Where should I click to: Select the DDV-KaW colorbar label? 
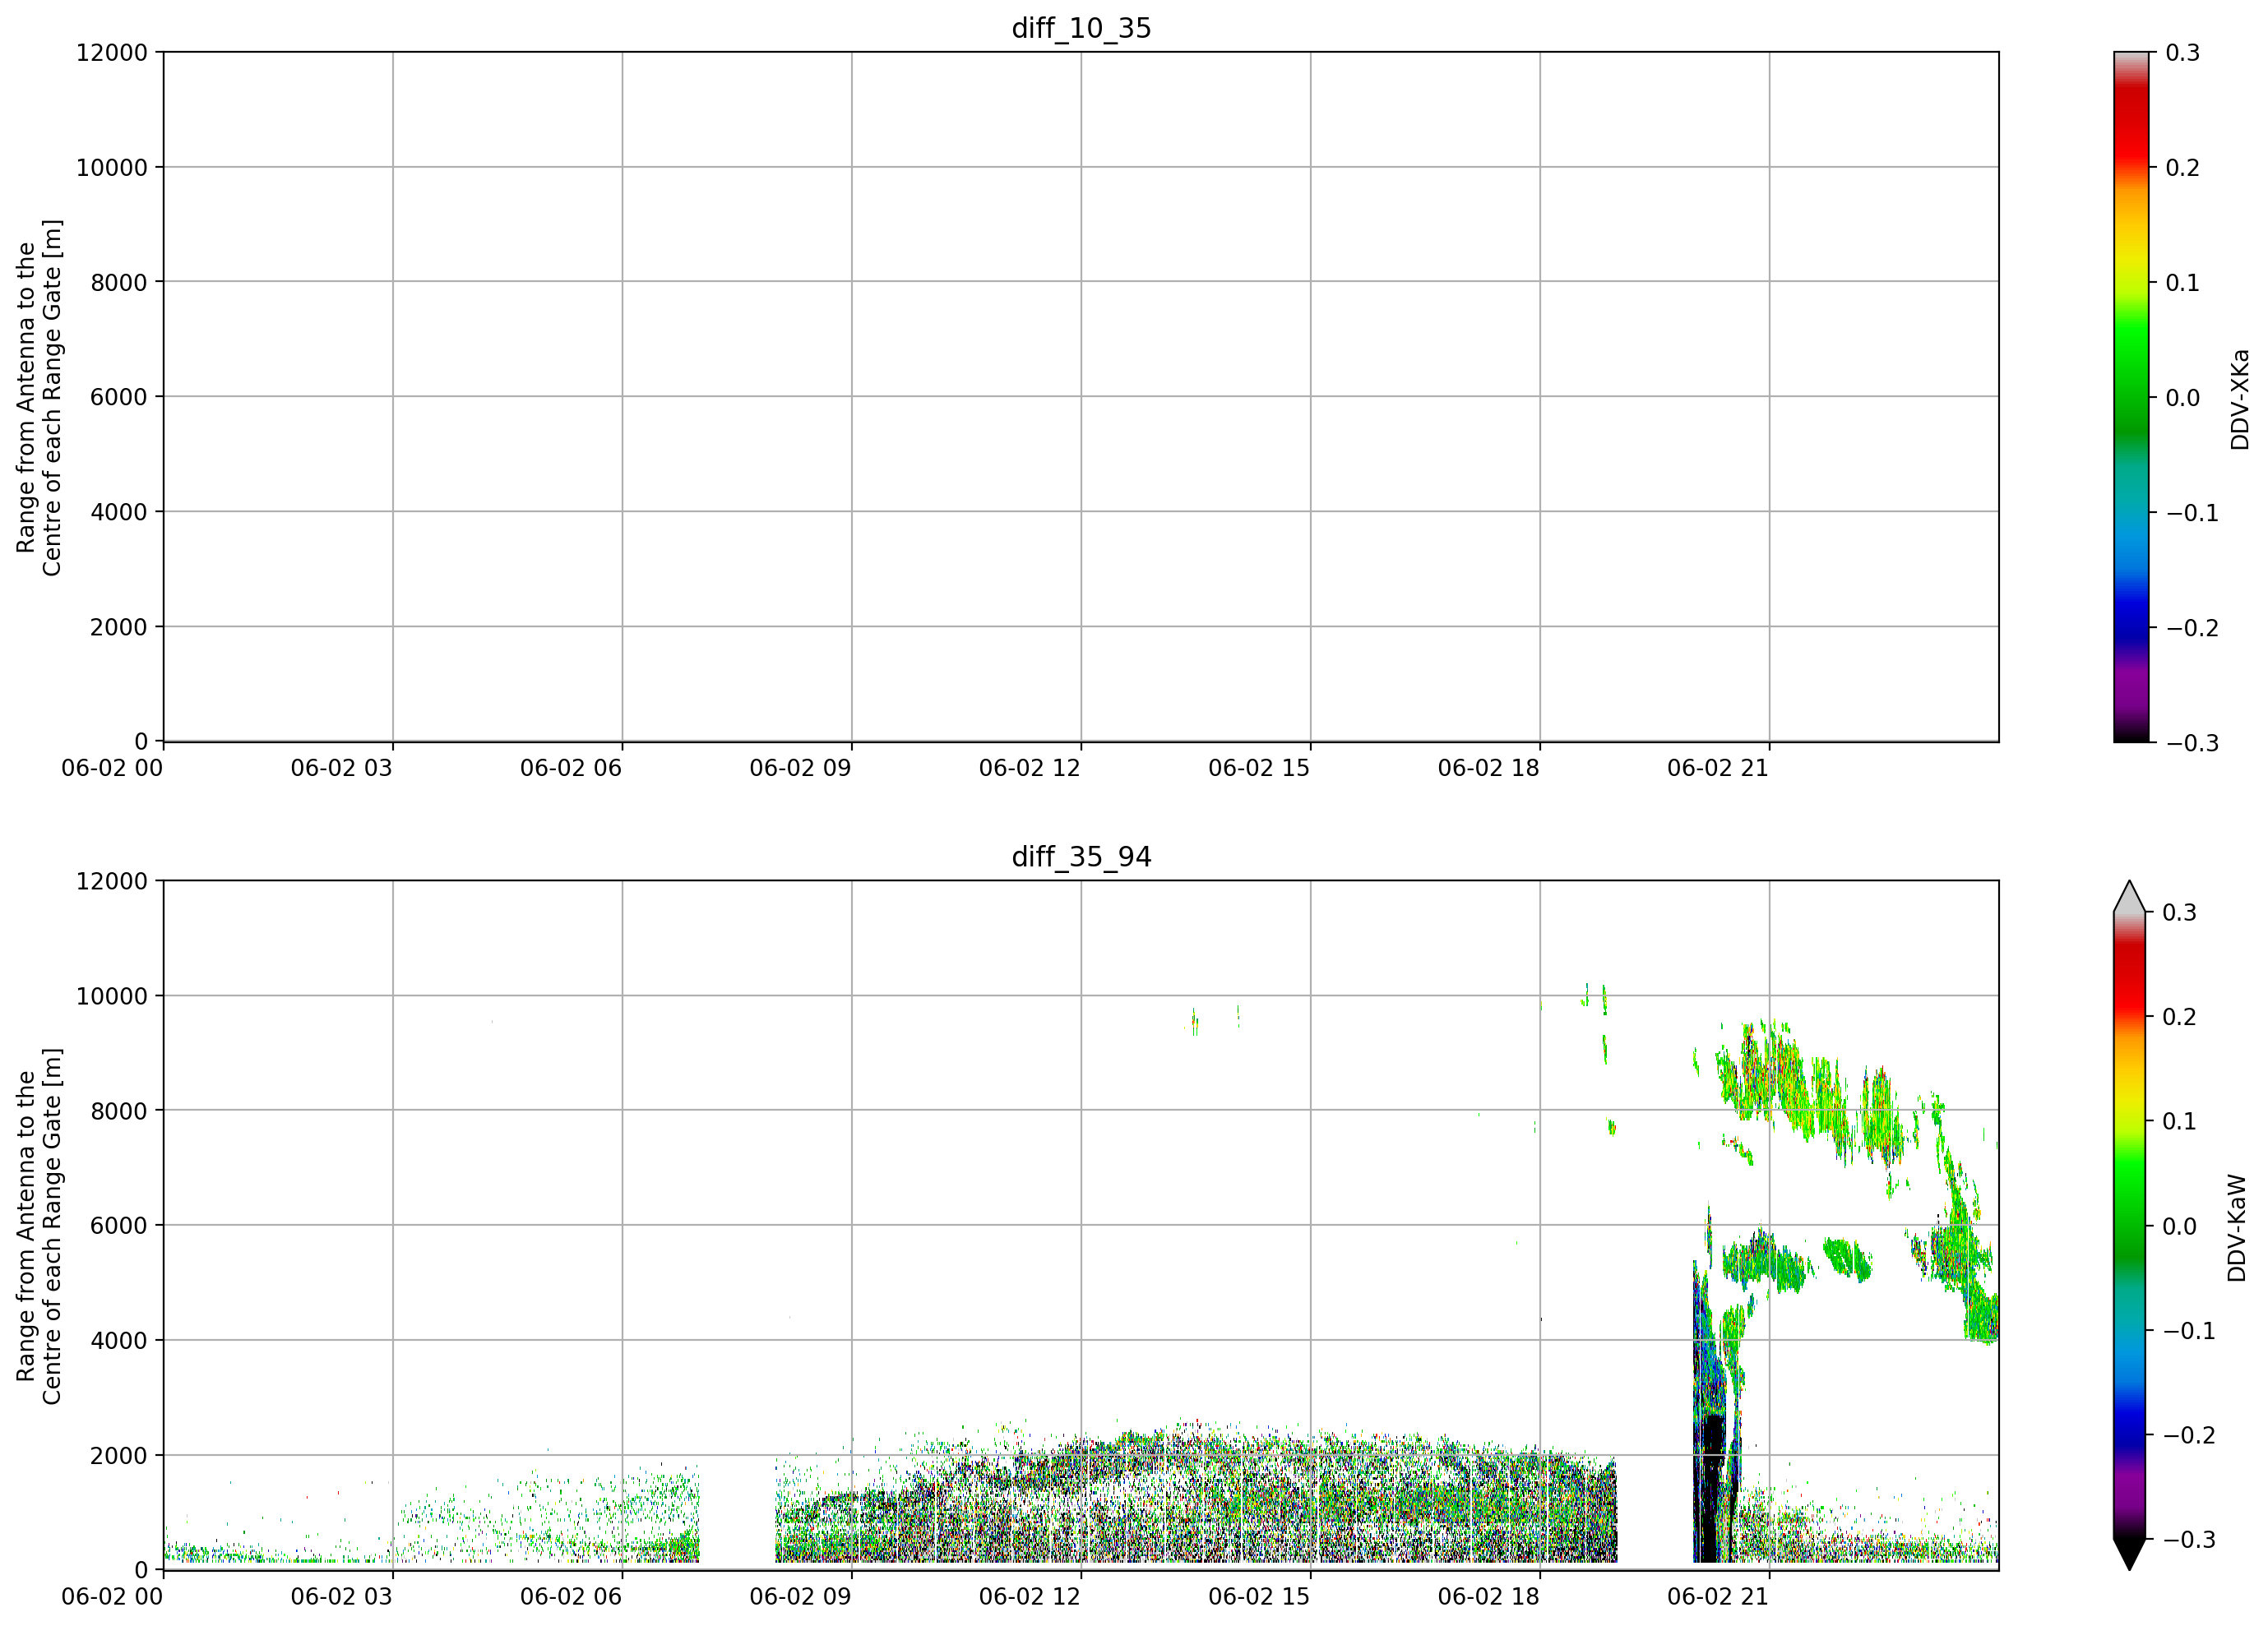click(x=2237, y=1227)
